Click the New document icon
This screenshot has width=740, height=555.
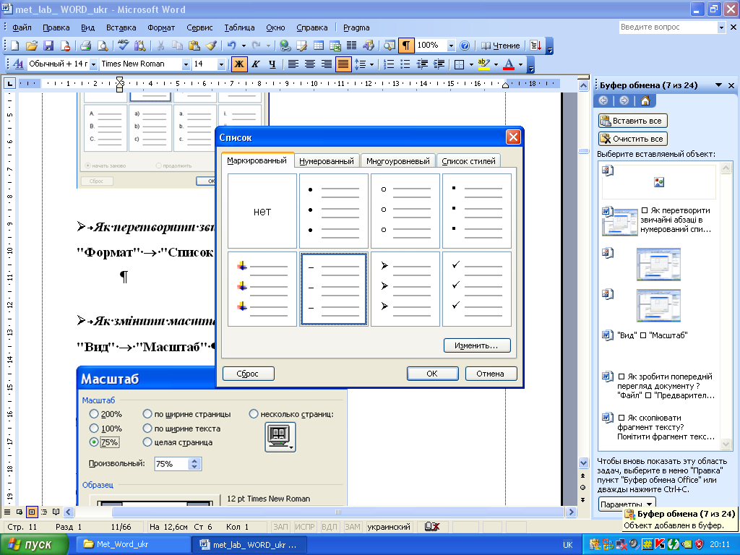[x=14, y=46]
